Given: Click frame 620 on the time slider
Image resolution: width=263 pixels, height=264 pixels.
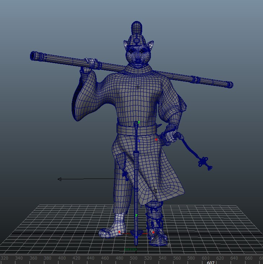Looking at the screenshot, I should pos(220,258).
